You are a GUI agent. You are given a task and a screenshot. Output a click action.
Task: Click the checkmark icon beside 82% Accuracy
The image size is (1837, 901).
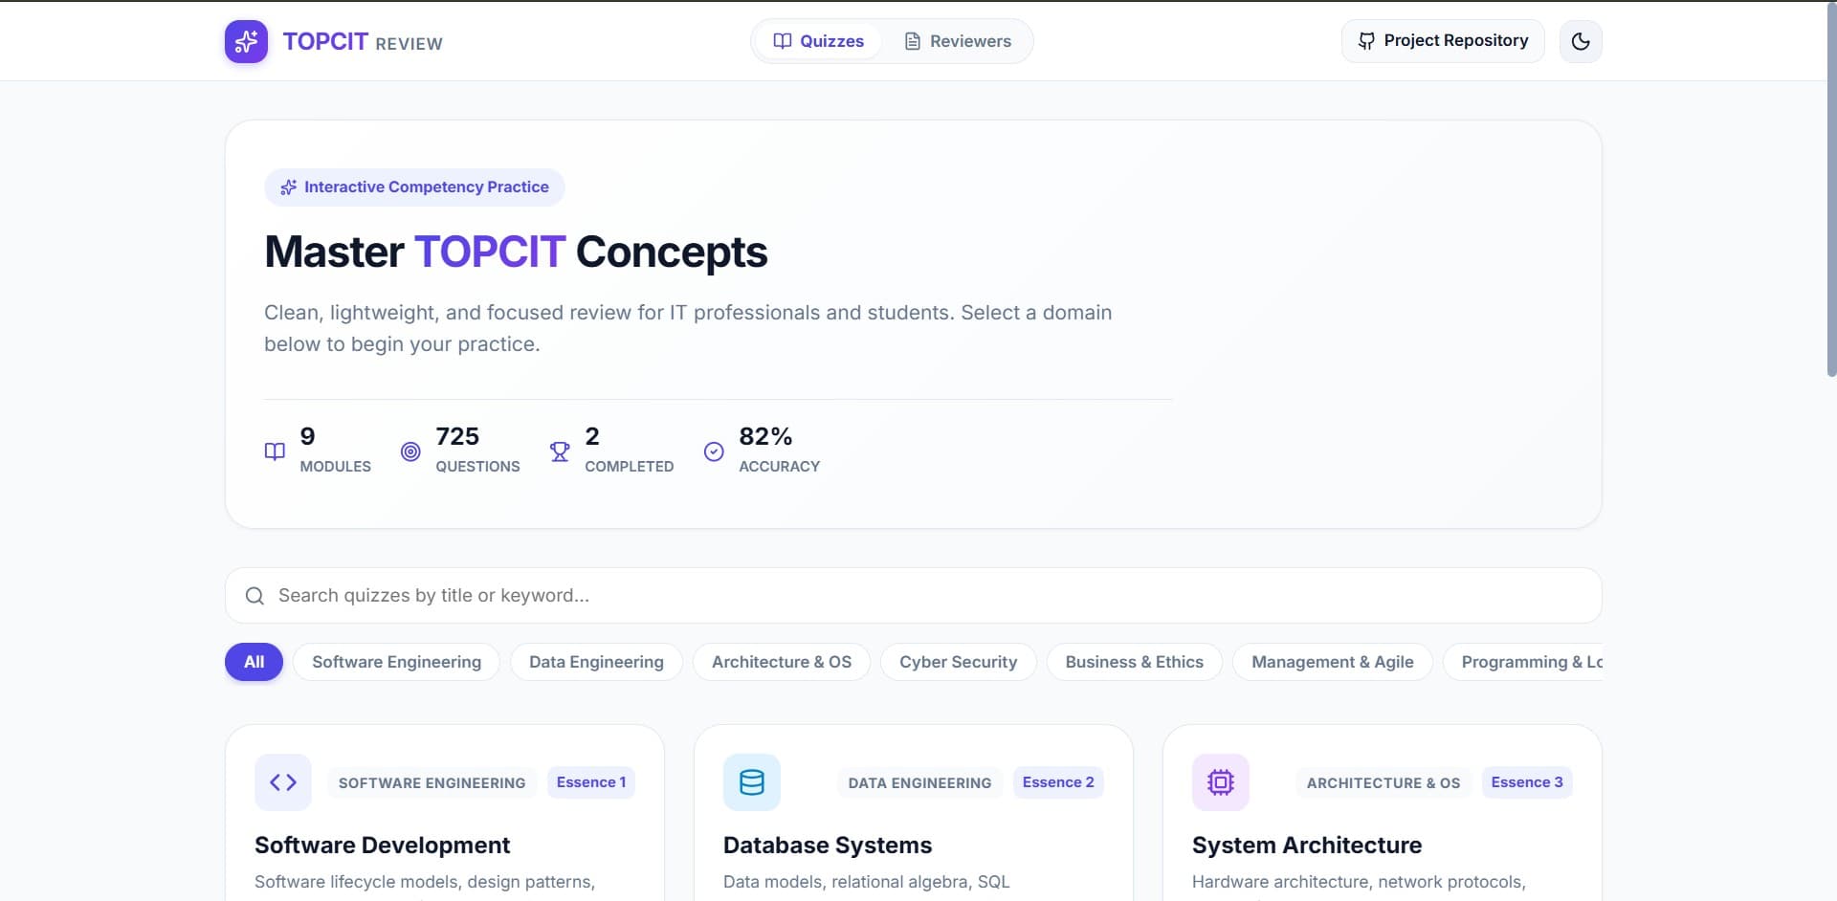click(x=714, y=451)
